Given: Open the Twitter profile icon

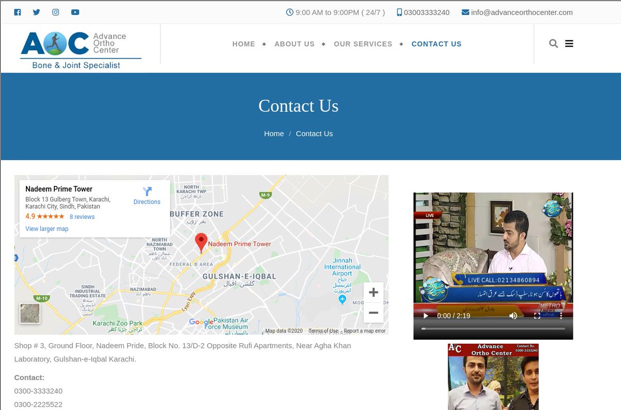Looking at the screenshot, I should [36, 12].
